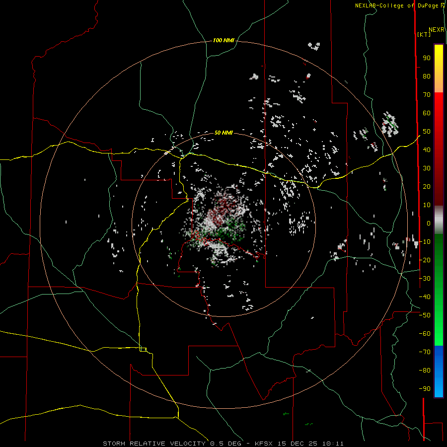Click the -60 scale value
Screen dimensions: 447x447
(425, 334)
